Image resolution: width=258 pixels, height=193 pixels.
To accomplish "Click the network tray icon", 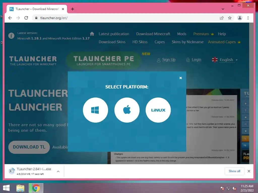I will (228, 188).
